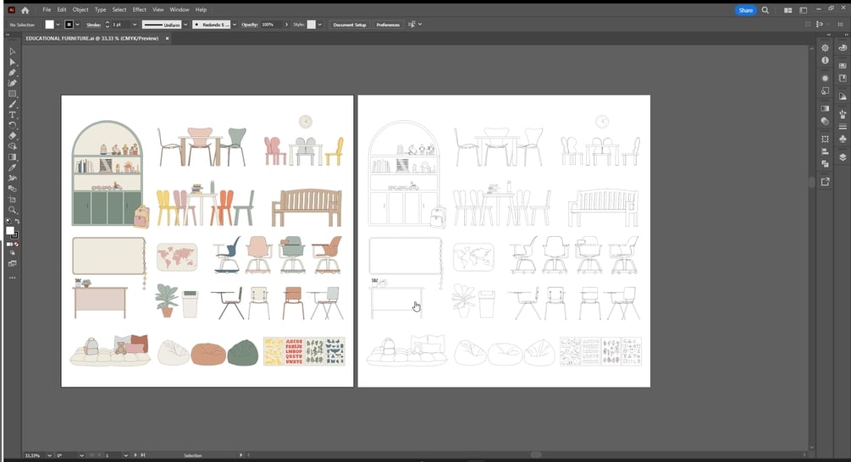Select the Zoom tool in toolbar
This screenshot has height=462, width=851.
12,211
